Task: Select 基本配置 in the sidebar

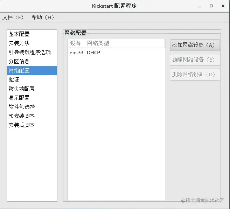Action: click(32, 34)
